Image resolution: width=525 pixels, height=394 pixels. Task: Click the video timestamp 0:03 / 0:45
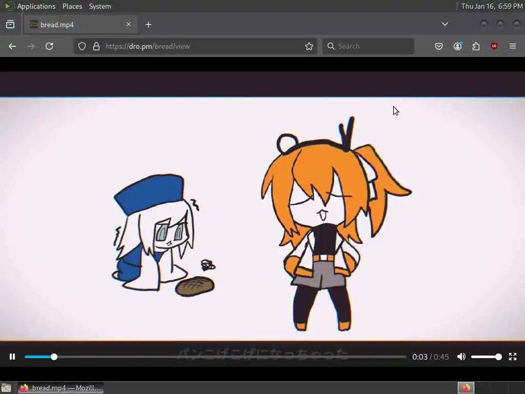point(431,357)
